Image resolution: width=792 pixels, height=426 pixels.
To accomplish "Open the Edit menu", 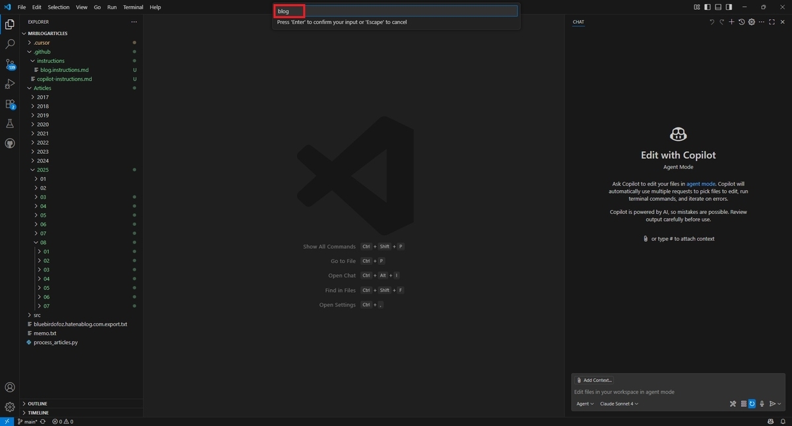I will (37, 7).
